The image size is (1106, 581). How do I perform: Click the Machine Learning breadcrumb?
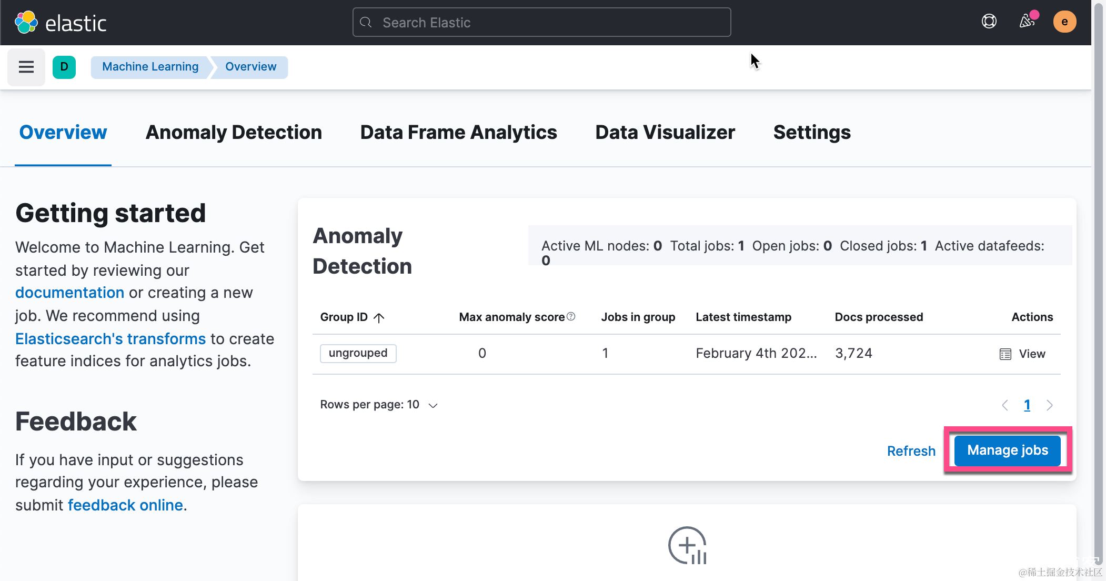(150, 67)
